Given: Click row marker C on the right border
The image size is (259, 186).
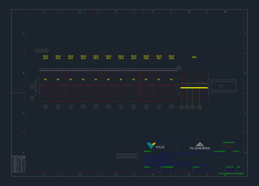Looking at the screenshot, I should click(245, 113).
